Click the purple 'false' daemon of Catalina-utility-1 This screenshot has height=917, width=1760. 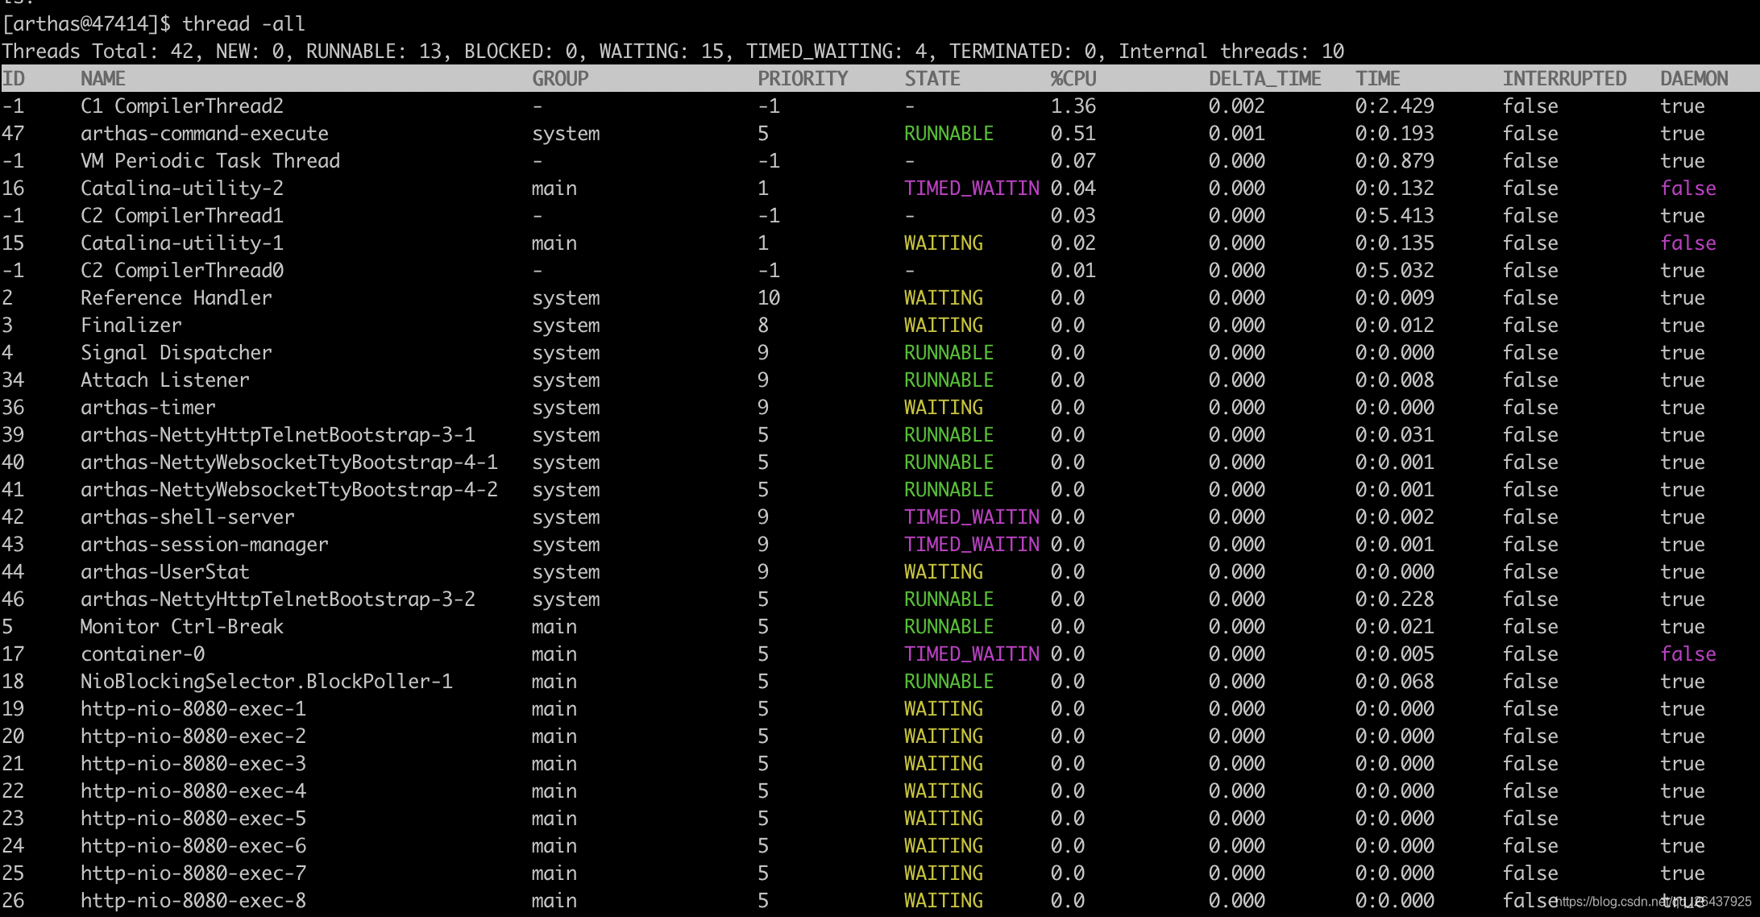(x=1688, y=243)
